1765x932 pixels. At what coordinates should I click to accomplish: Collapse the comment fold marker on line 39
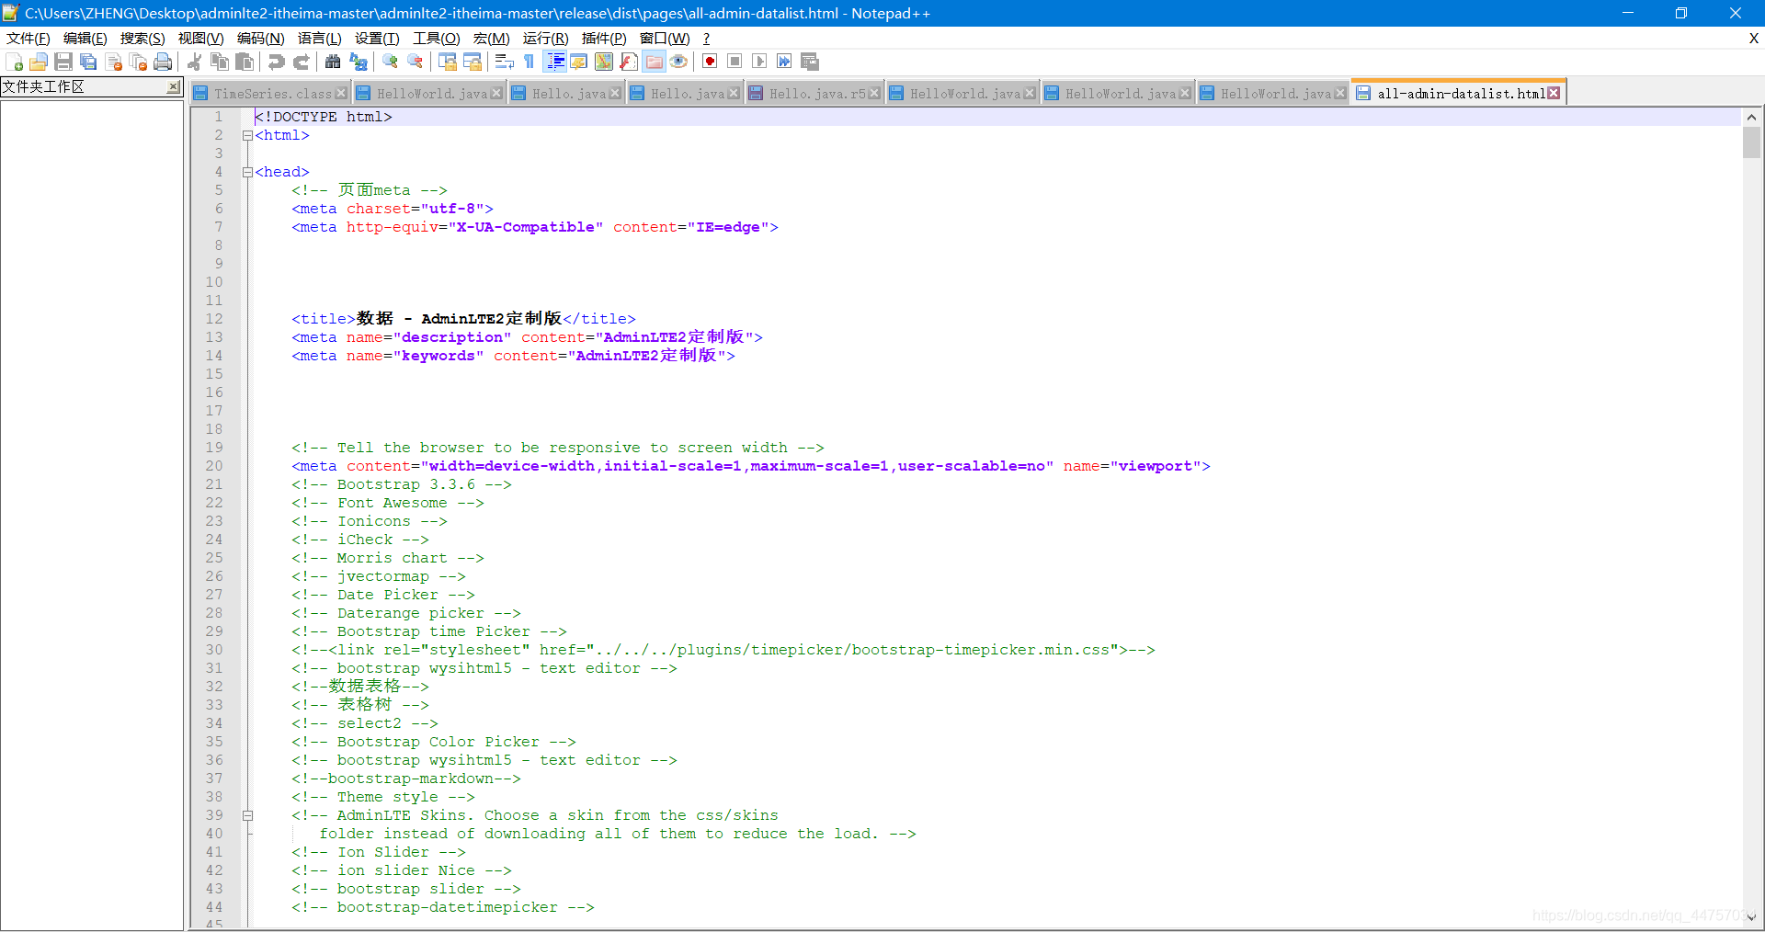(247, 815)
